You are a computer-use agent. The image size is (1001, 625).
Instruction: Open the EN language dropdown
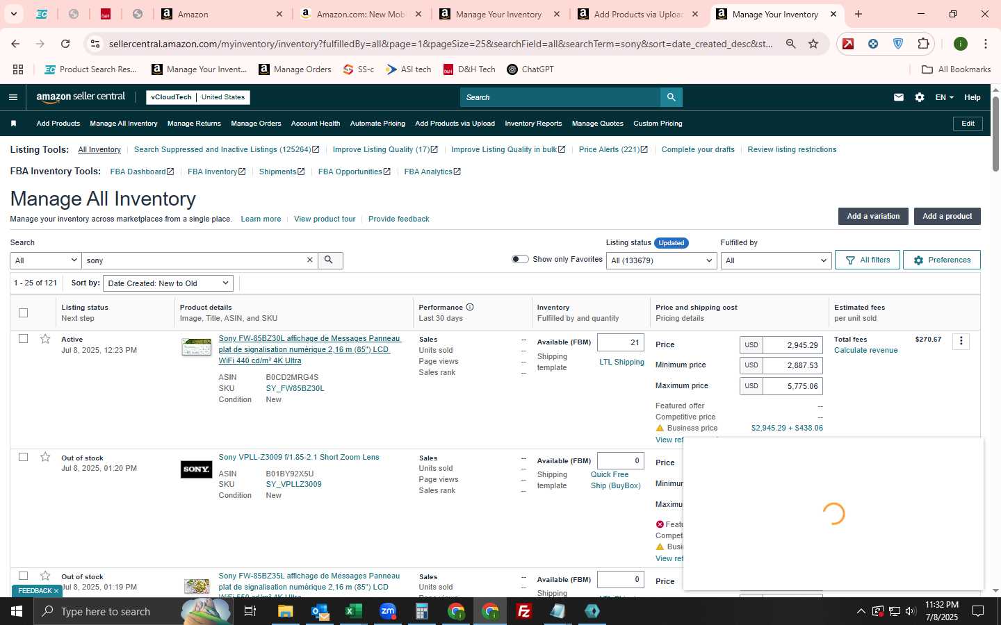[944, 97]
